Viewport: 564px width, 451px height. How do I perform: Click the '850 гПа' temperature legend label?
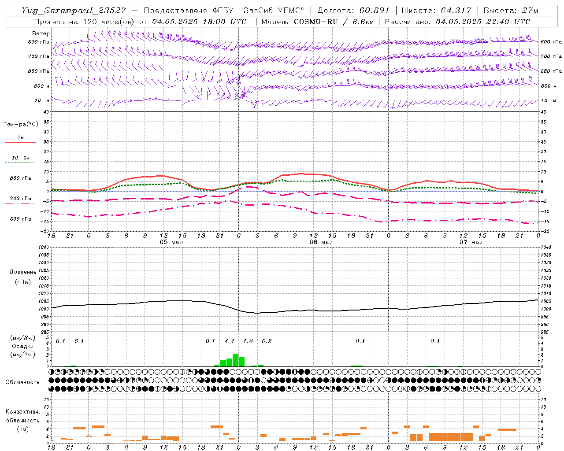point(21,178)
